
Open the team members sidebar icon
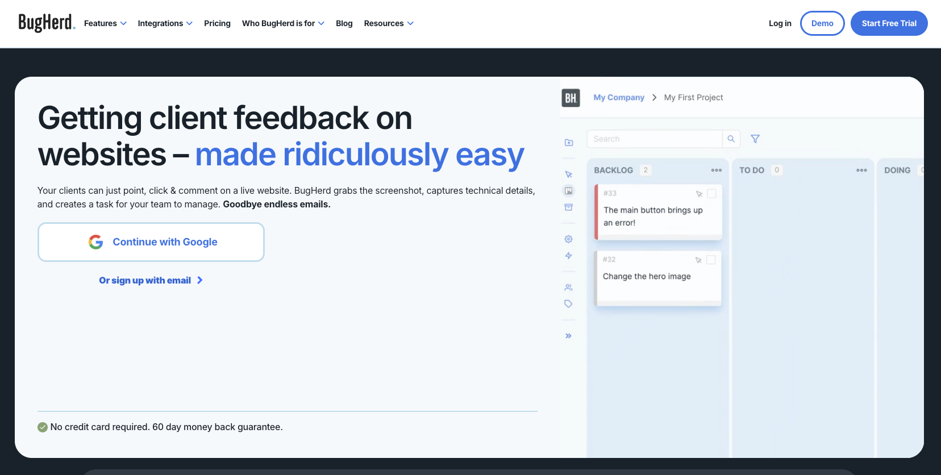coord(569,287)
